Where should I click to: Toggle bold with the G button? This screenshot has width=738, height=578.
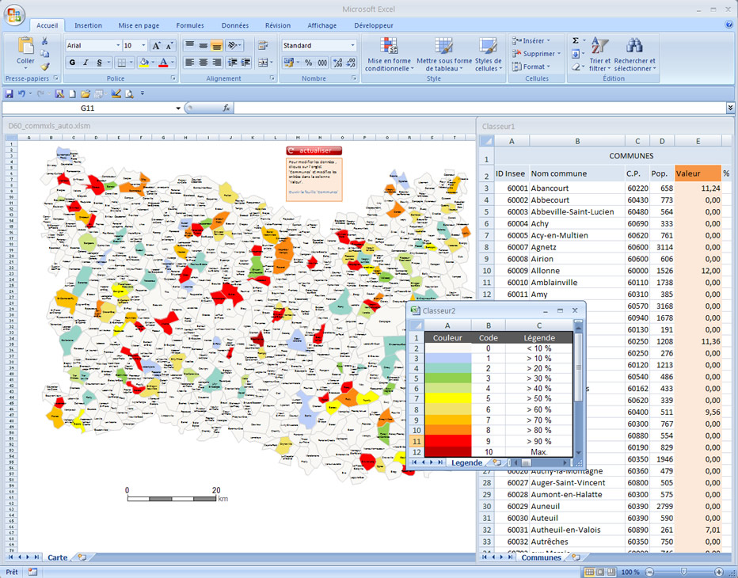click(x=72, y=62)
